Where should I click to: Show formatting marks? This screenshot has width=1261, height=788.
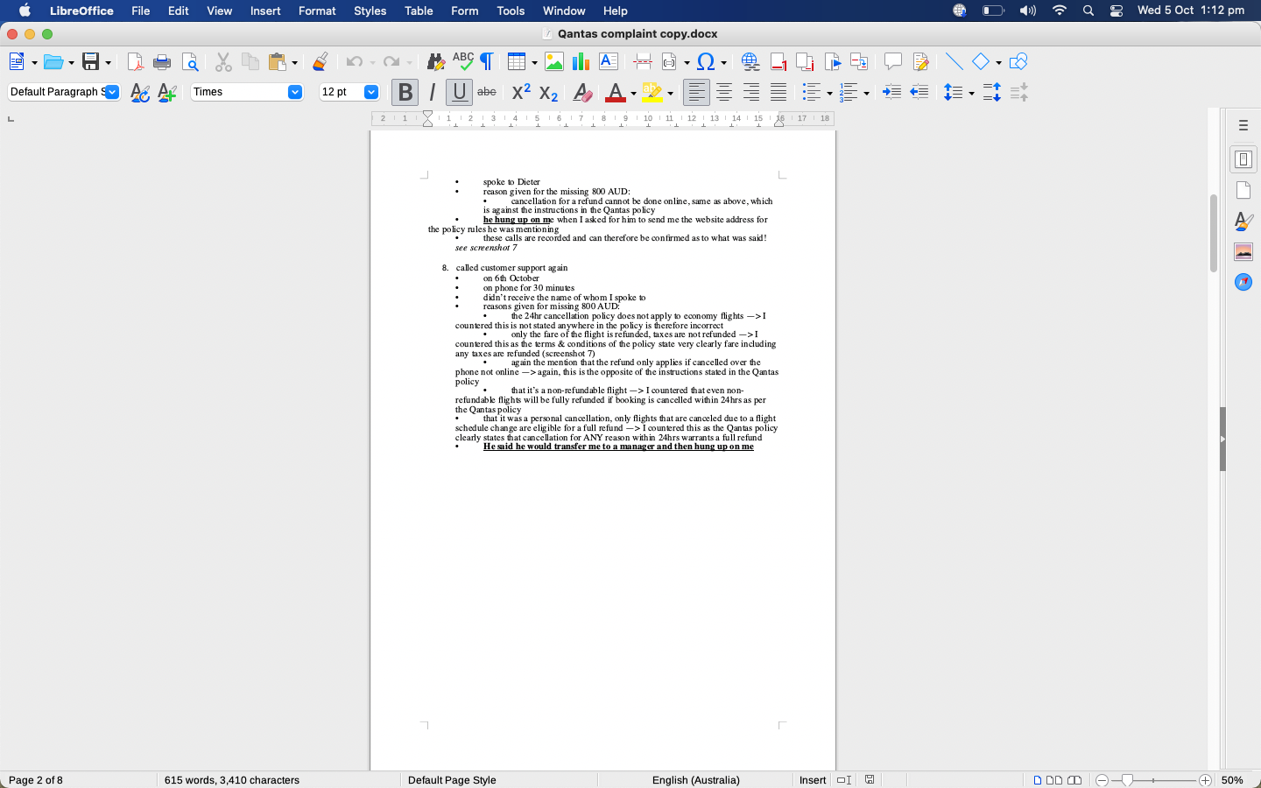coord(487,61)
